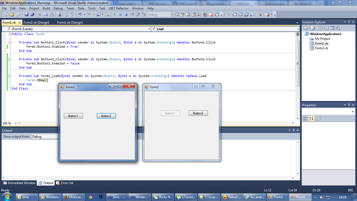Click Solution Explorer Show All Files icon
The height and width of the screenshot is (201, 357).
(313, 28)
